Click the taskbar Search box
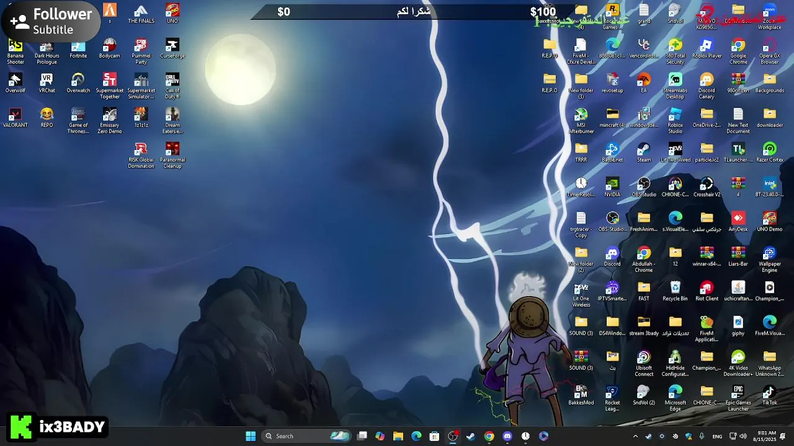The height and width of the screenshot is (446, 794). click(x=307, y=436)
